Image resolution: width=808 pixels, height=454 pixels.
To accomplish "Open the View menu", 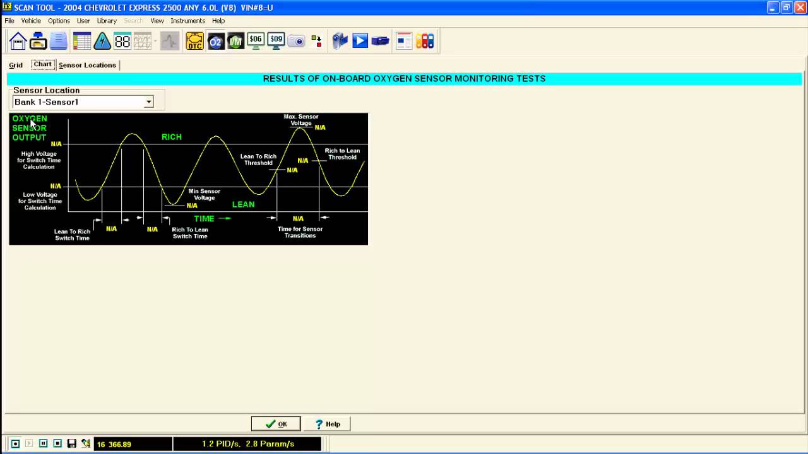I will tap(157, 21).
